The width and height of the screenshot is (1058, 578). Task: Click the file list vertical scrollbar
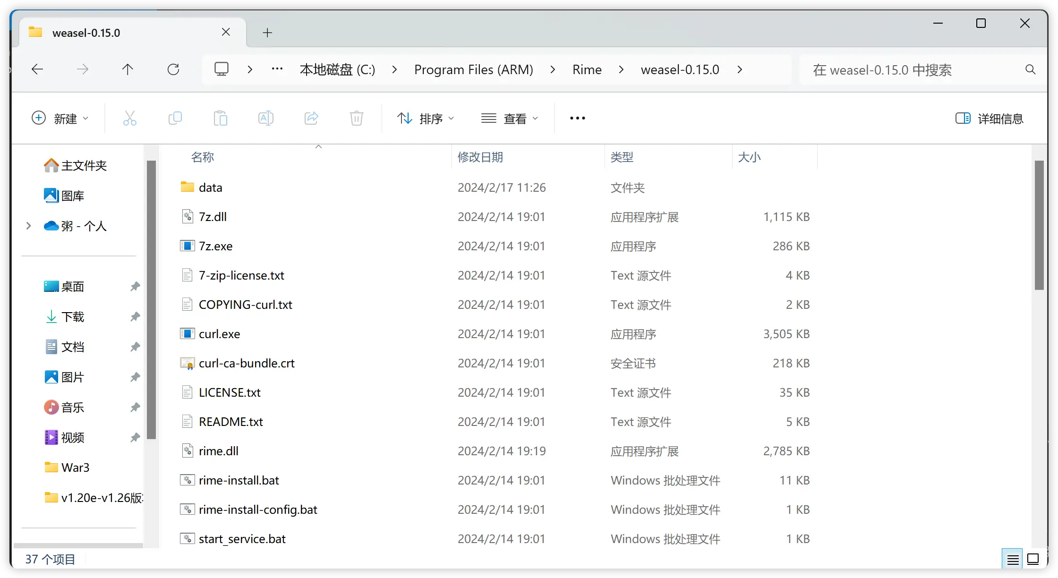[x=1039, y=226]
